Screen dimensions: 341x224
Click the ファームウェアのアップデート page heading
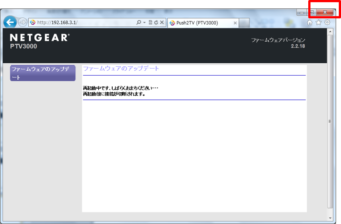[x=121, y=69]
